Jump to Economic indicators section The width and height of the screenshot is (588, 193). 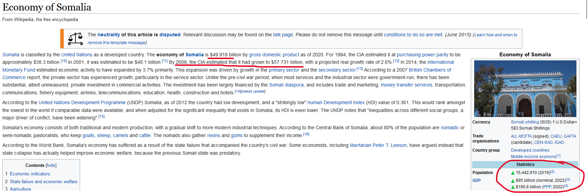(x=30, y=174)
